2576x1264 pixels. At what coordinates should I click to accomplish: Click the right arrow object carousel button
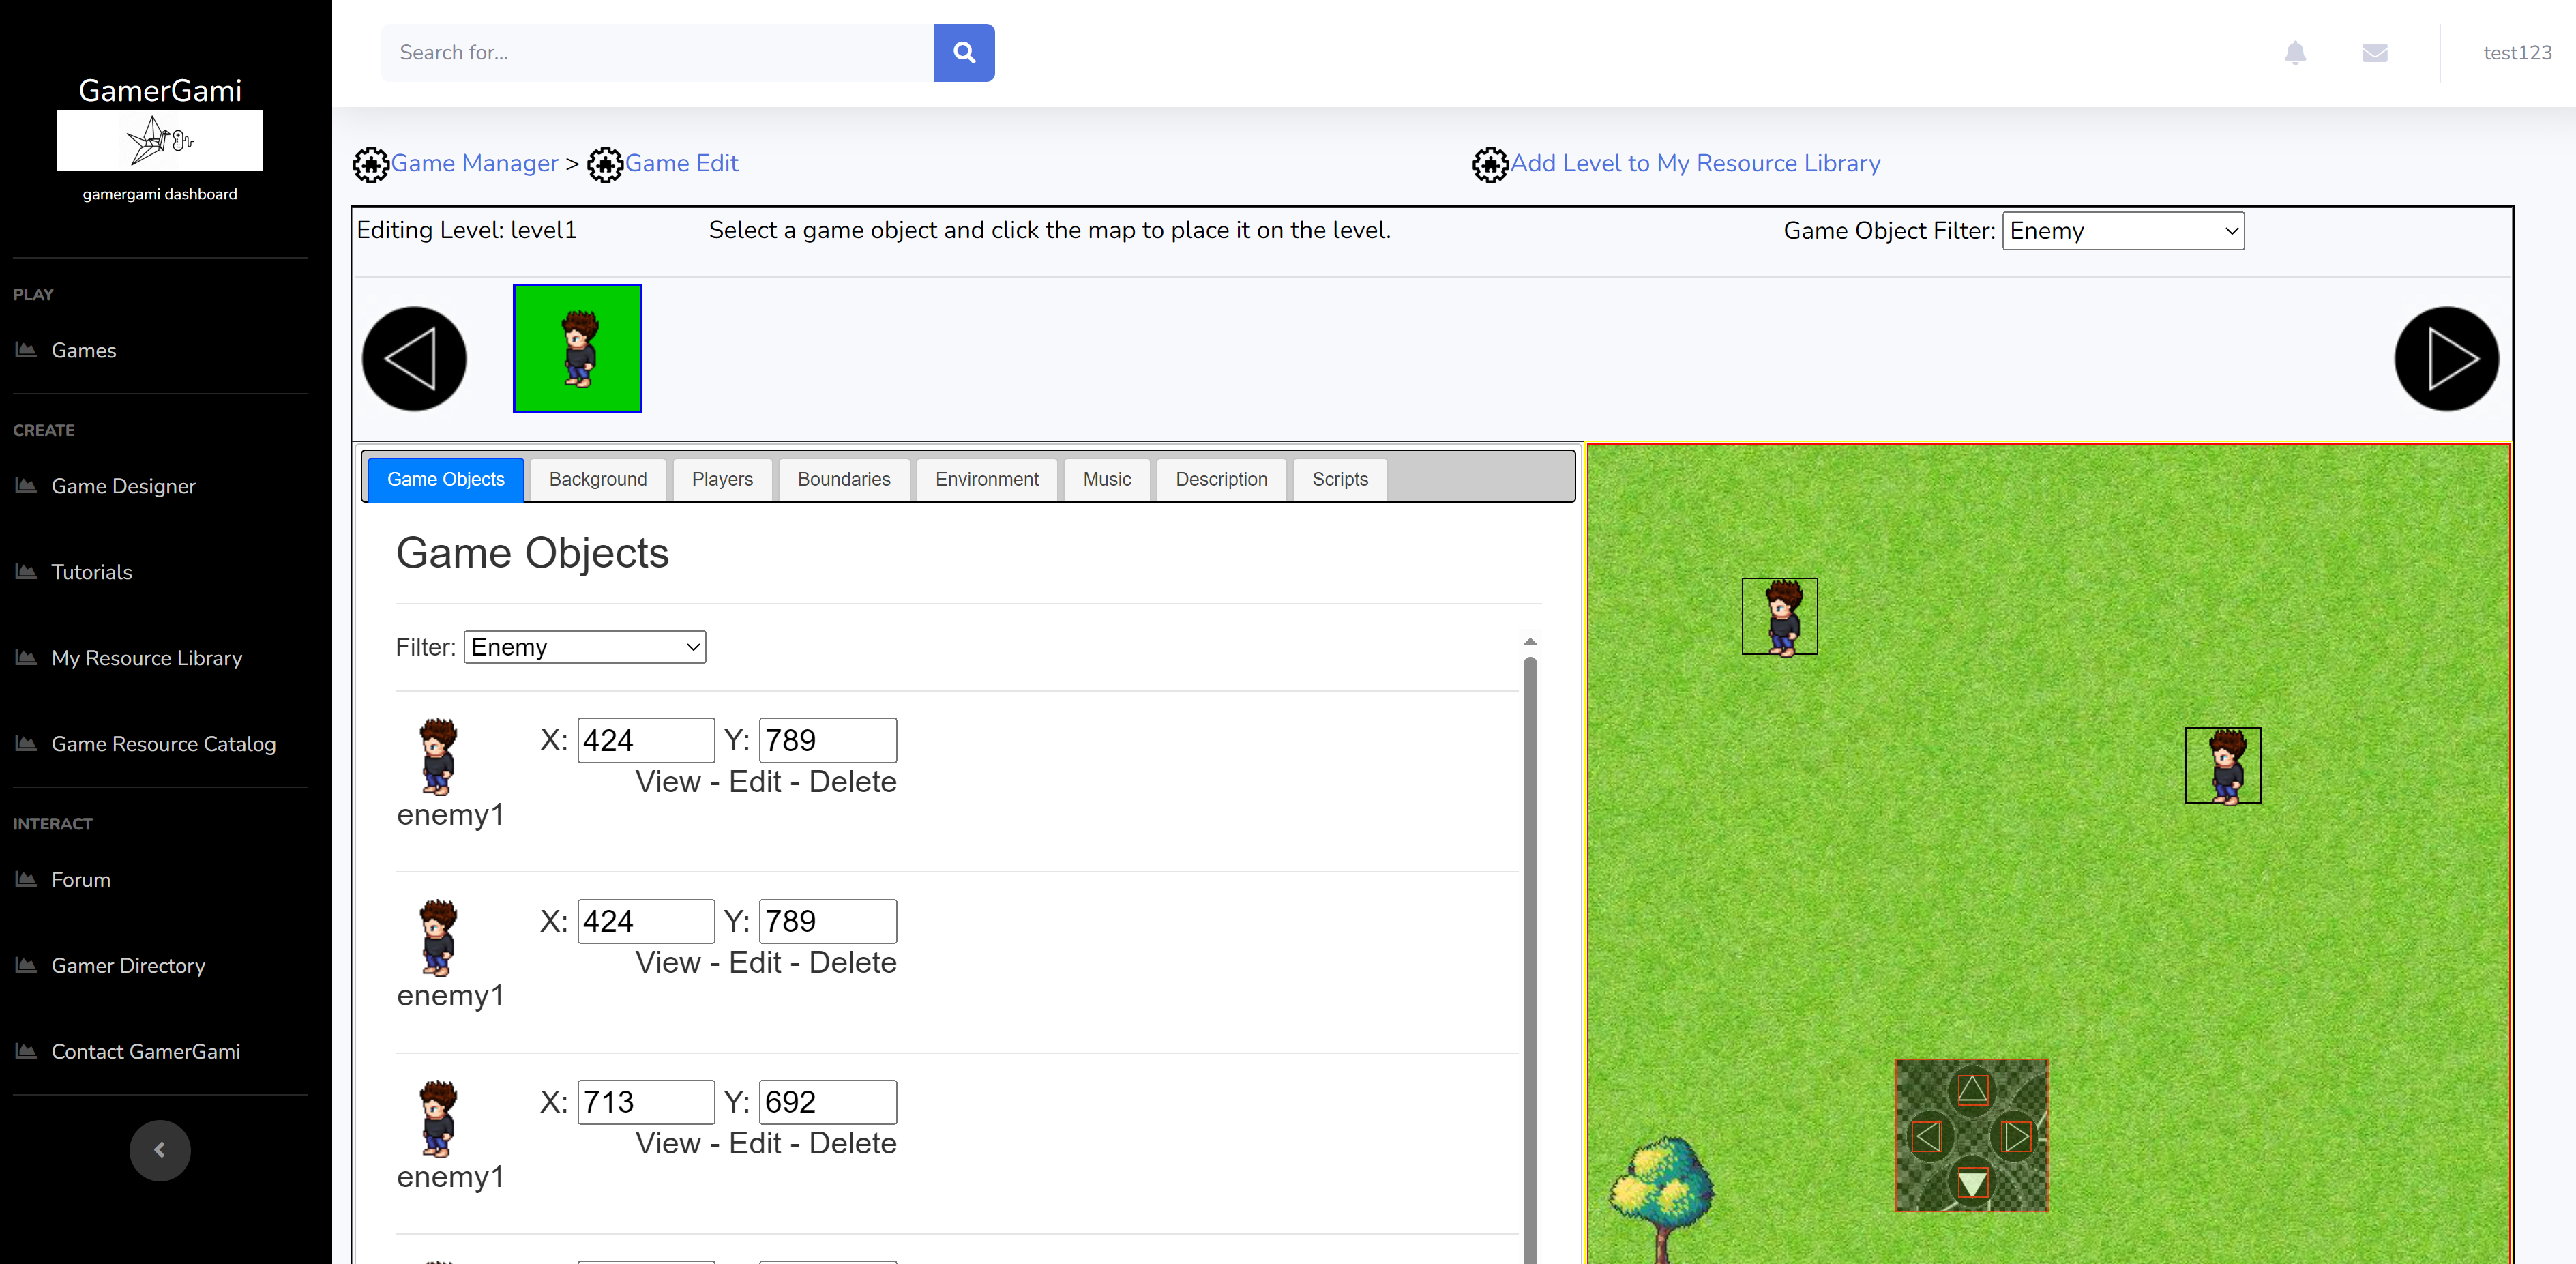[x=2445, y=358]
